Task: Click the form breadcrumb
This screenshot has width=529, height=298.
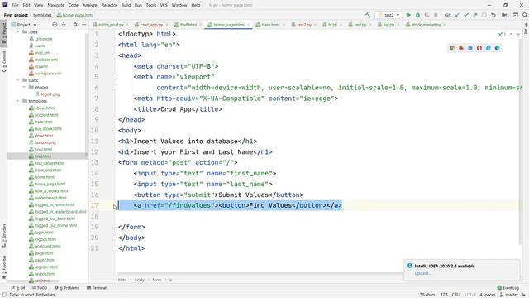Action: [156, 280]
